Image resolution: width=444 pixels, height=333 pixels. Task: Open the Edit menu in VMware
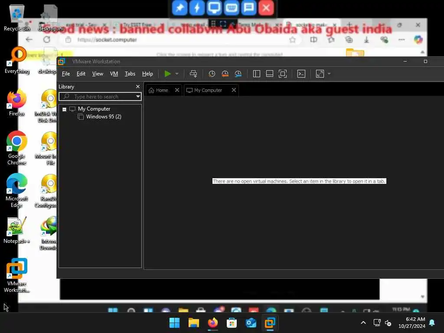[81, 74]
